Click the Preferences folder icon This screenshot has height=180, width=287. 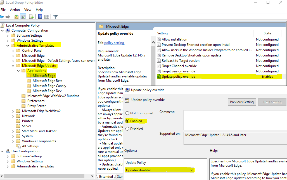[x=23, y=101]
